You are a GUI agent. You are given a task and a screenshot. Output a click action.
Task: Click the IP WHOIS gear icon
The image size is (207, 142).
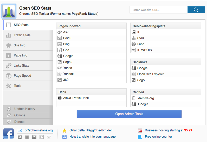pyautogui.click(x=134, y=50)
